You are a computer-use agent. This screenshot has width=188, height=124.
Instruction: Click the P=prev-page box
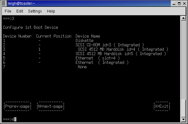pos(17,106)
